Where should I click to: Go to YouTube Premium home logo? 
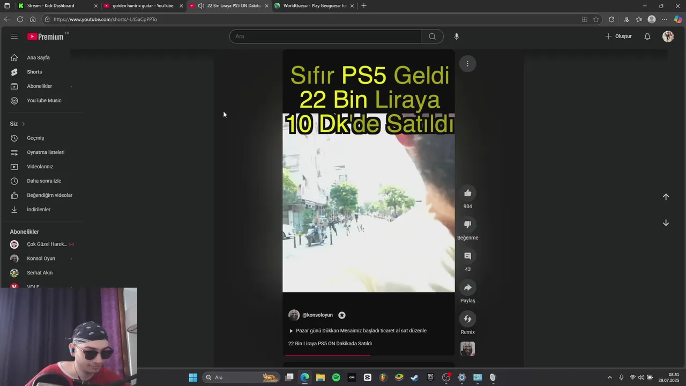[x=46, y=36]
